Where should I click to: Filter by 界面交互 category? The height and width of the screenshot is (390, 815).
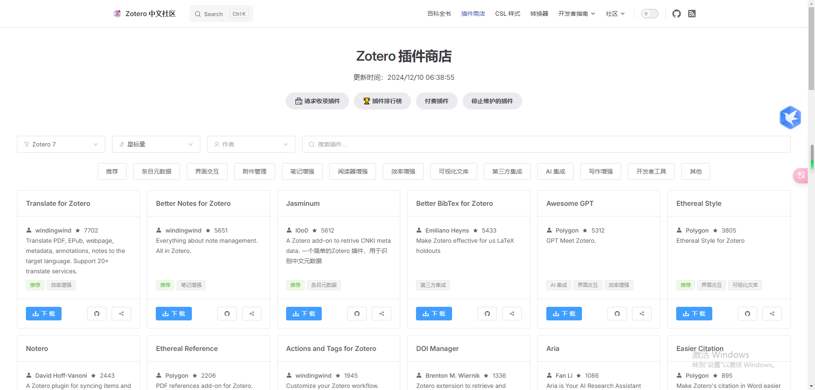[207, 171]
